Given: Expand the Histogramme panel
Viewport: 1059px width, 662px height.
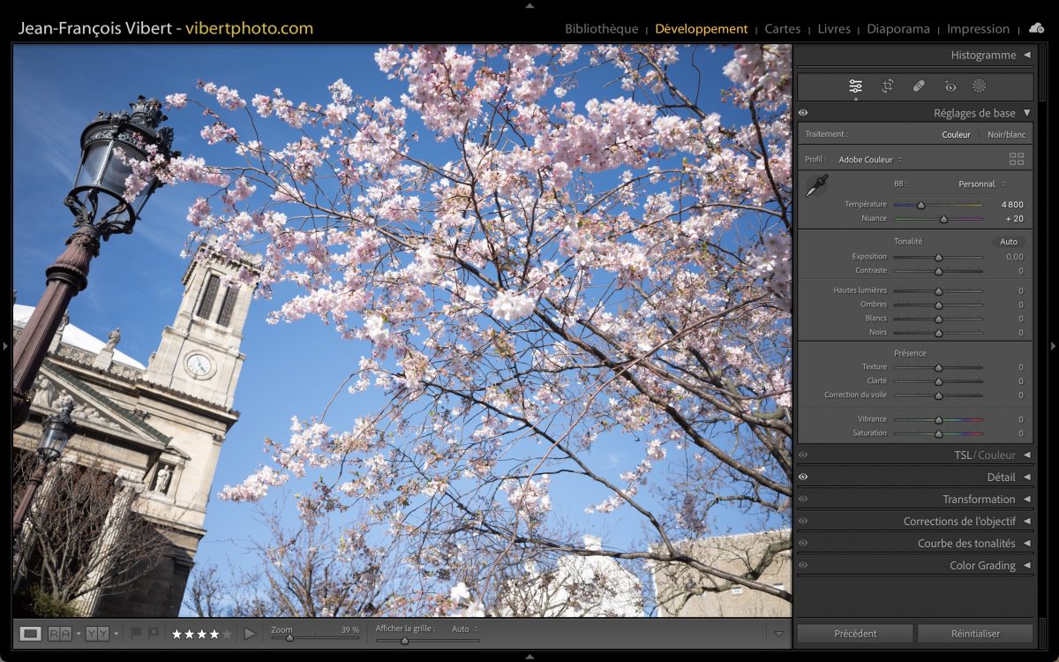Looking at the screenshot, I should coord(1026,55).
